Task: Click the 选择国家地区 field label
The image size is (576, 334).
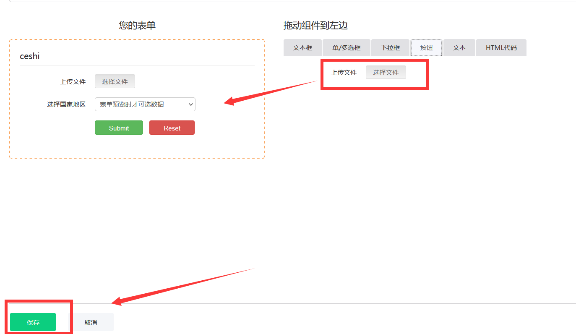Action: pyautogui.click(x=66, y=104)
